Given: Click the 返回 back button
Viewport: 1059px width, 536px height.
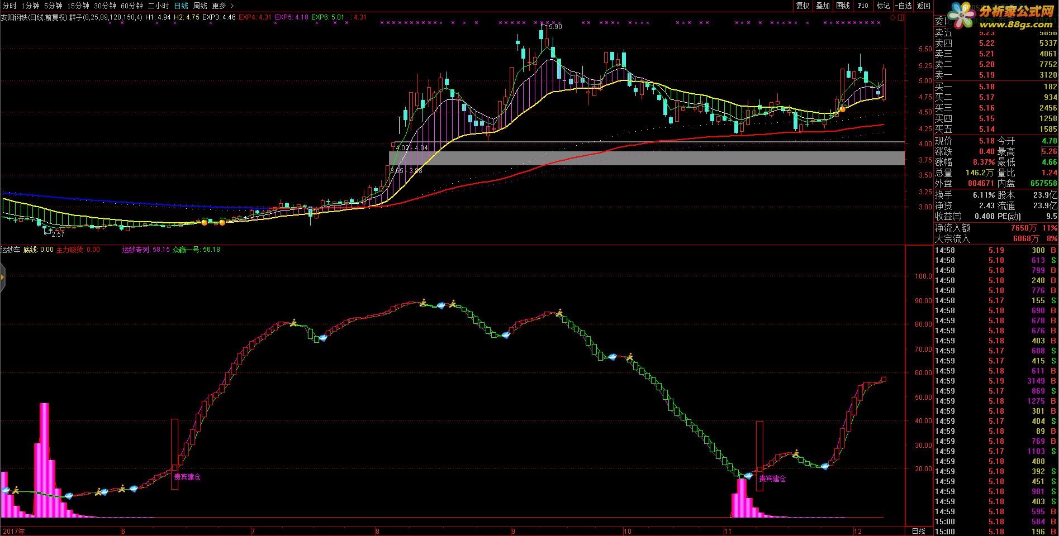Looking at the screenshot, I should click(924, 6).
